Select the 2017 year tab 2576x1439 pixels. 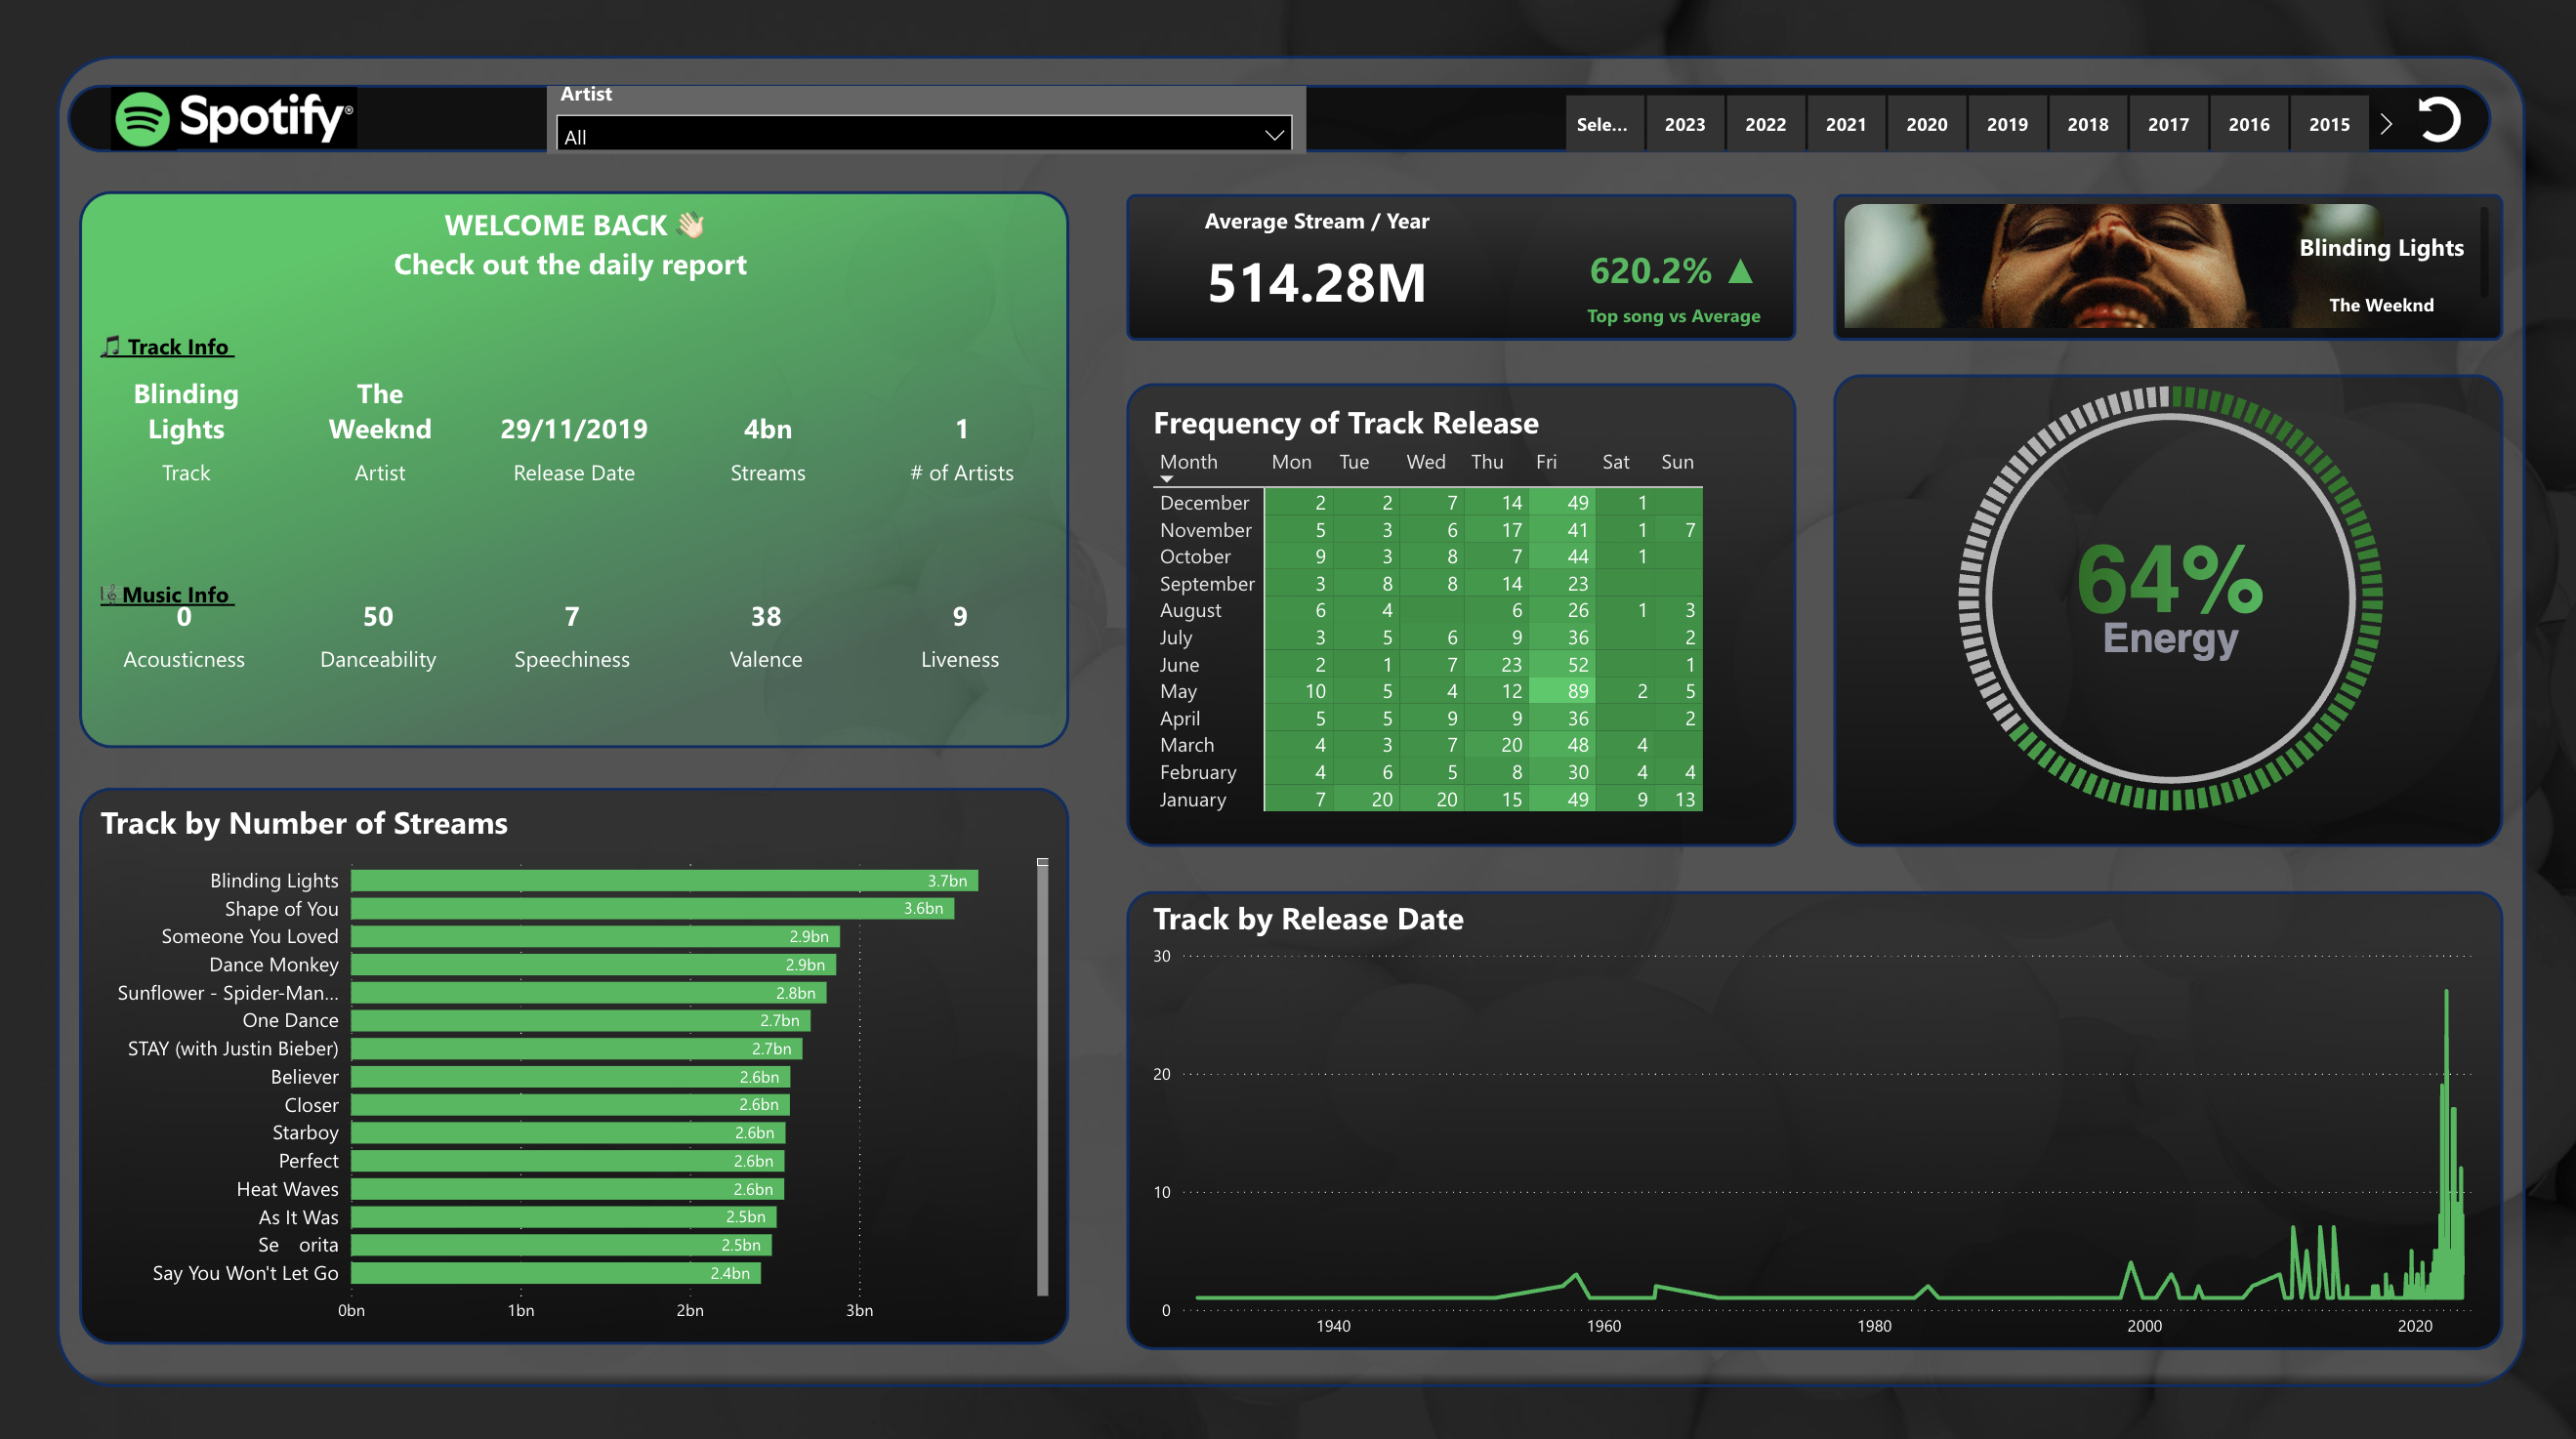(2168, 123)
